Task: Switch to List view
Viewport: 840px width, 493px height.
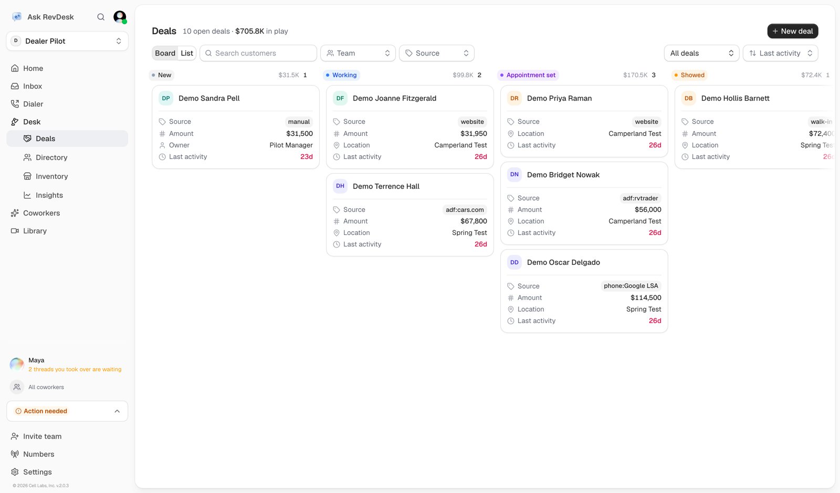Action: click(x=187, y=53)
